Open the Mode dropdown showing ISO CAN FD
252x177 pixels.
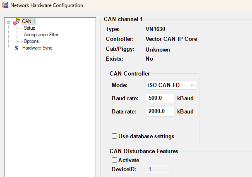(170, 85)
